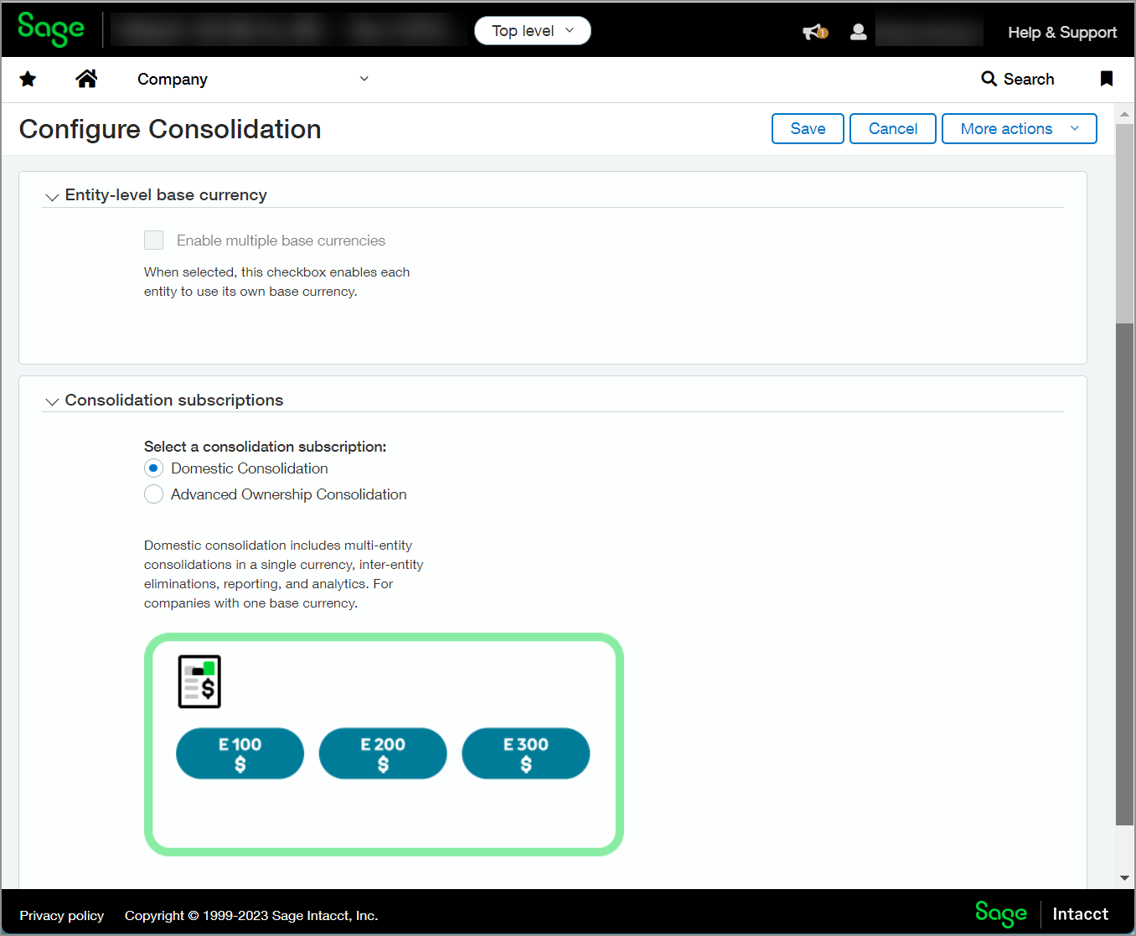
Task: Enable multiple base currencies checkbox
Action: point(154,240)
